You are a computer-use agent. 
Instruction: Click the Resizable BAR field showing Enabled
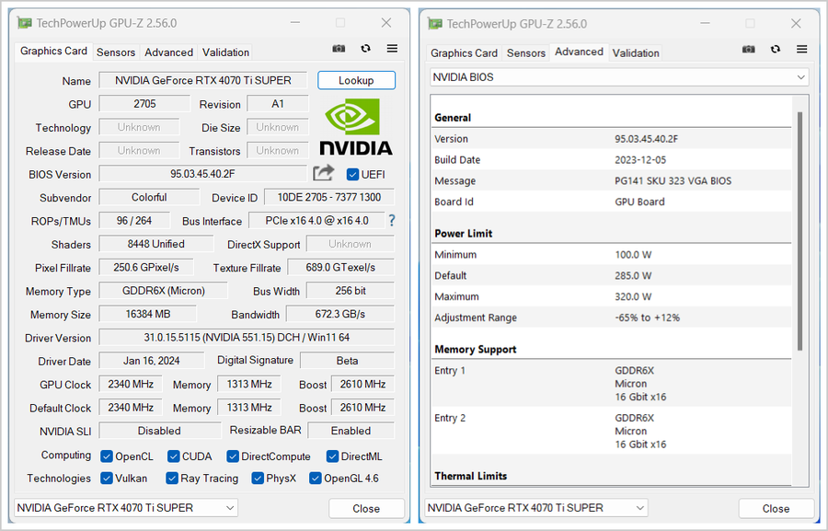351,431
